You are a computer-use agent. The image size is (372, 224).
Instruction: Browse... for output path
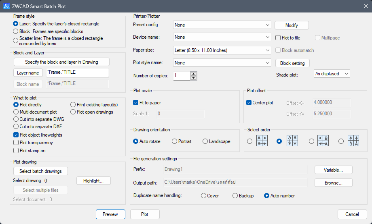(x=333, y=183)
